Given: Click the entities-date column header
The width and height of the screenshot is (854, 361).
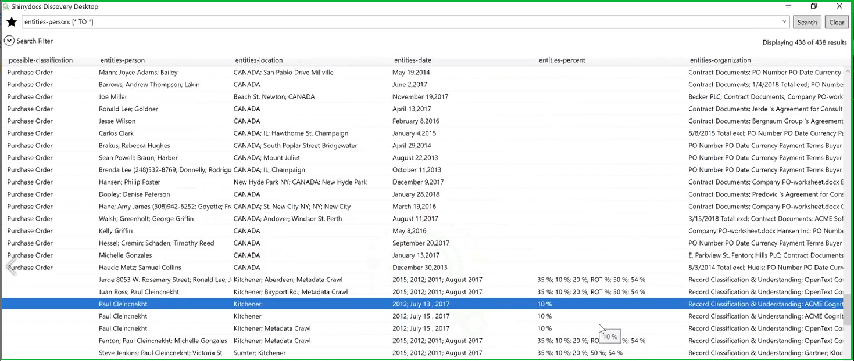Looking at the screenshot, I should point(413,60).
